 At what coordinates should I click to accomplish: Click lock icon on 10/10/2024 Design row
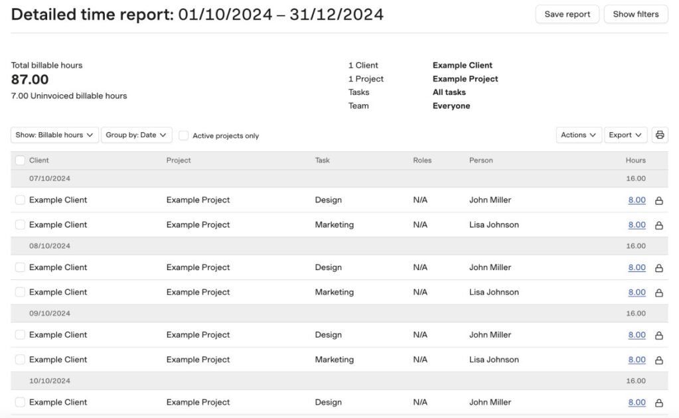point(659,403)
